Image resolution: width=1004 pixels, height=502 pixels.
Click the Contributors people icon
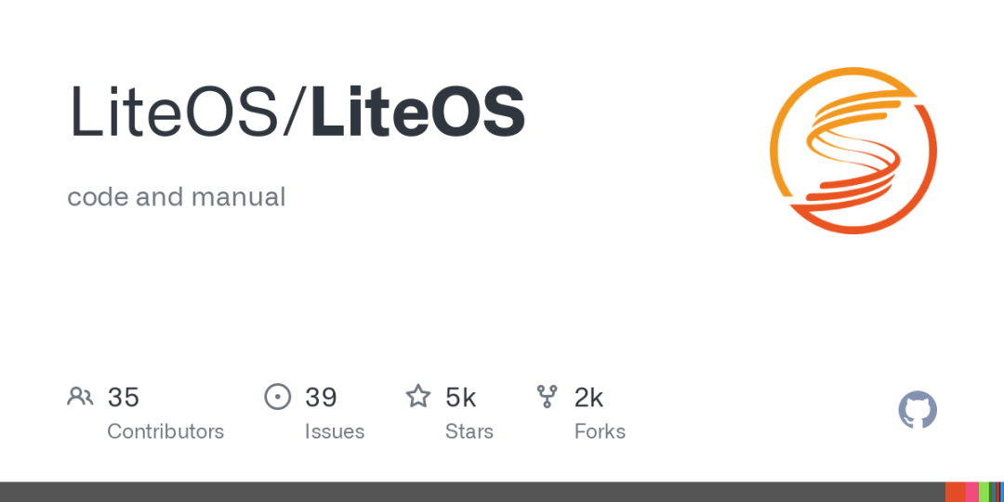[80, 397]
